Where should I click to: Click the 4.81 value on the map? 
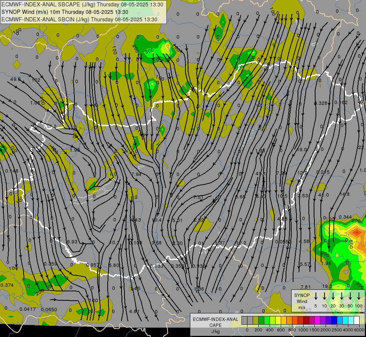pos(134,311)
